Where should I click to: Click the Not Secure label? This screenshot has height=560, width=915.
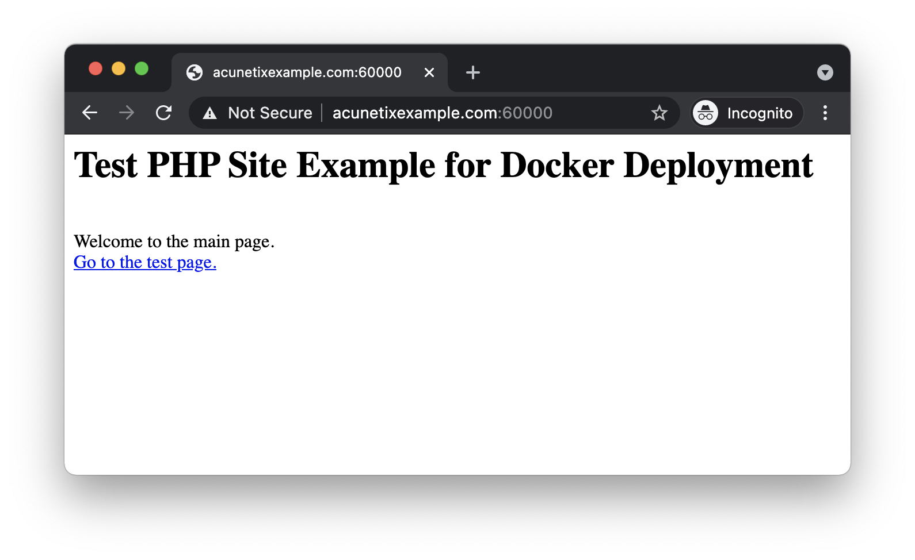click(x=270, y=113)
